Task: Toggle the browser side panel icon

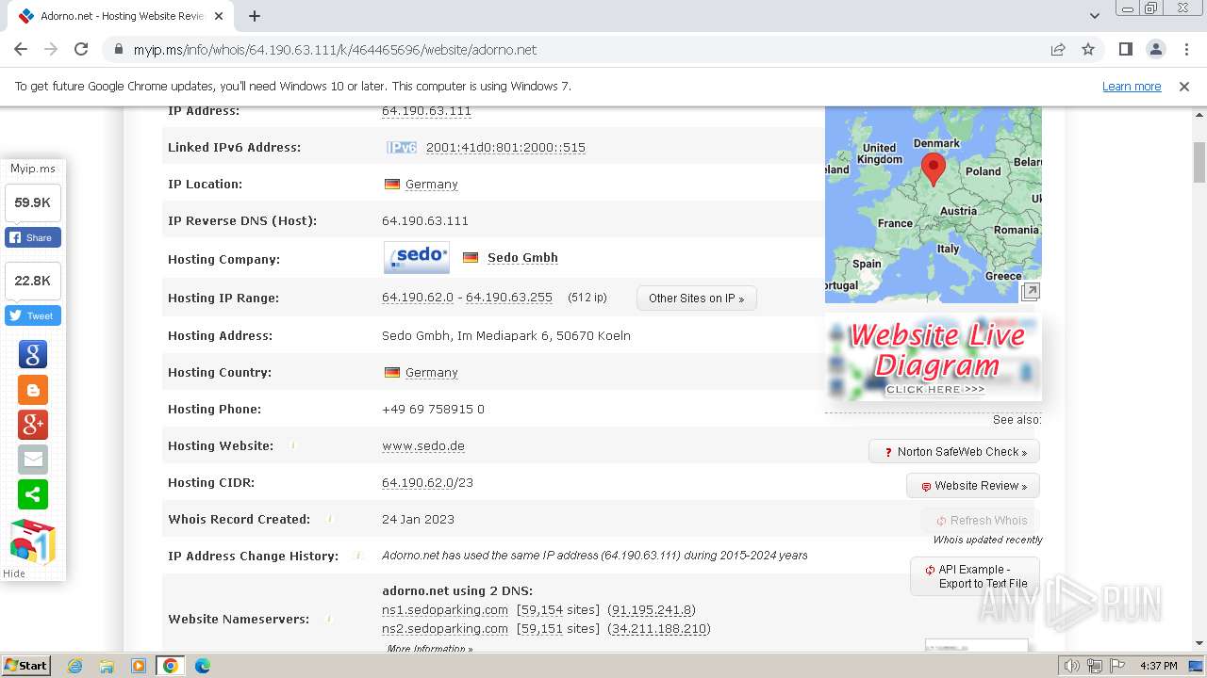Action: tap(1126, 50)
